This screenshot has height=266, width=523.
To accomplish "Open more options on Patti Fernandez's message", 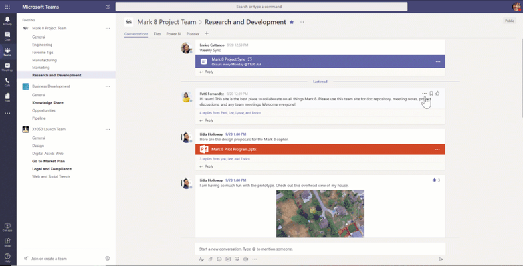I will click(424, 94).
